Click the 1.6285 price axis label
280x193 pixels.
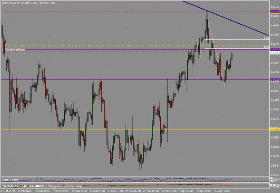tap(275, 63)
